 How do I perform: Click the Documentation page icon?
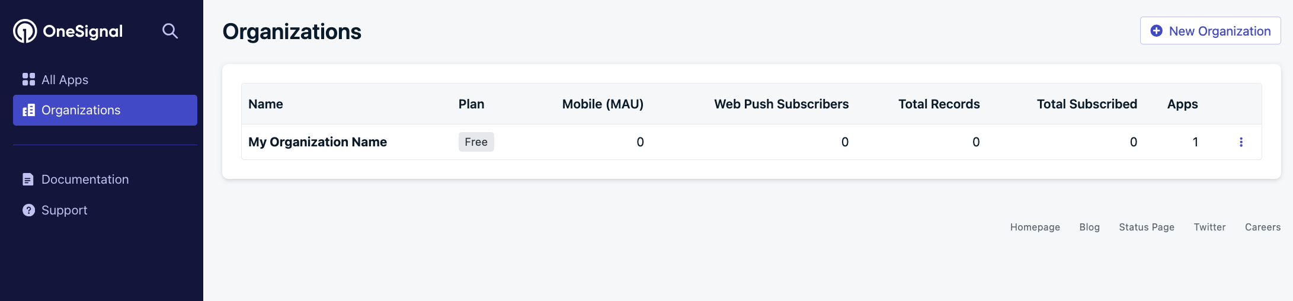coord(28,180)
